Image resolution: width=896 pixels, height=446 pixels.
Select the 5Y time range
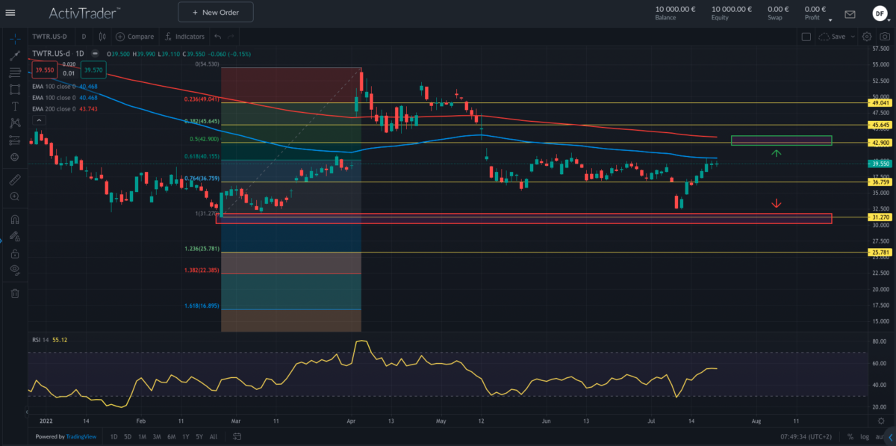pyautogui.click(x=199, y=436)
